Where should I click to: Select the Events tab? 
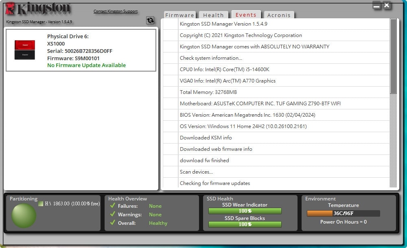[246, 15]
